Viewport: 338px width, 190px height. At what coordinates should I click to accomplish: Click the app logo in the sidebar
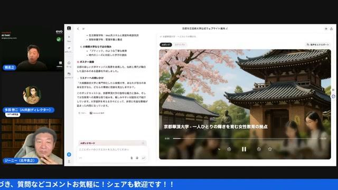coord(69,28)
